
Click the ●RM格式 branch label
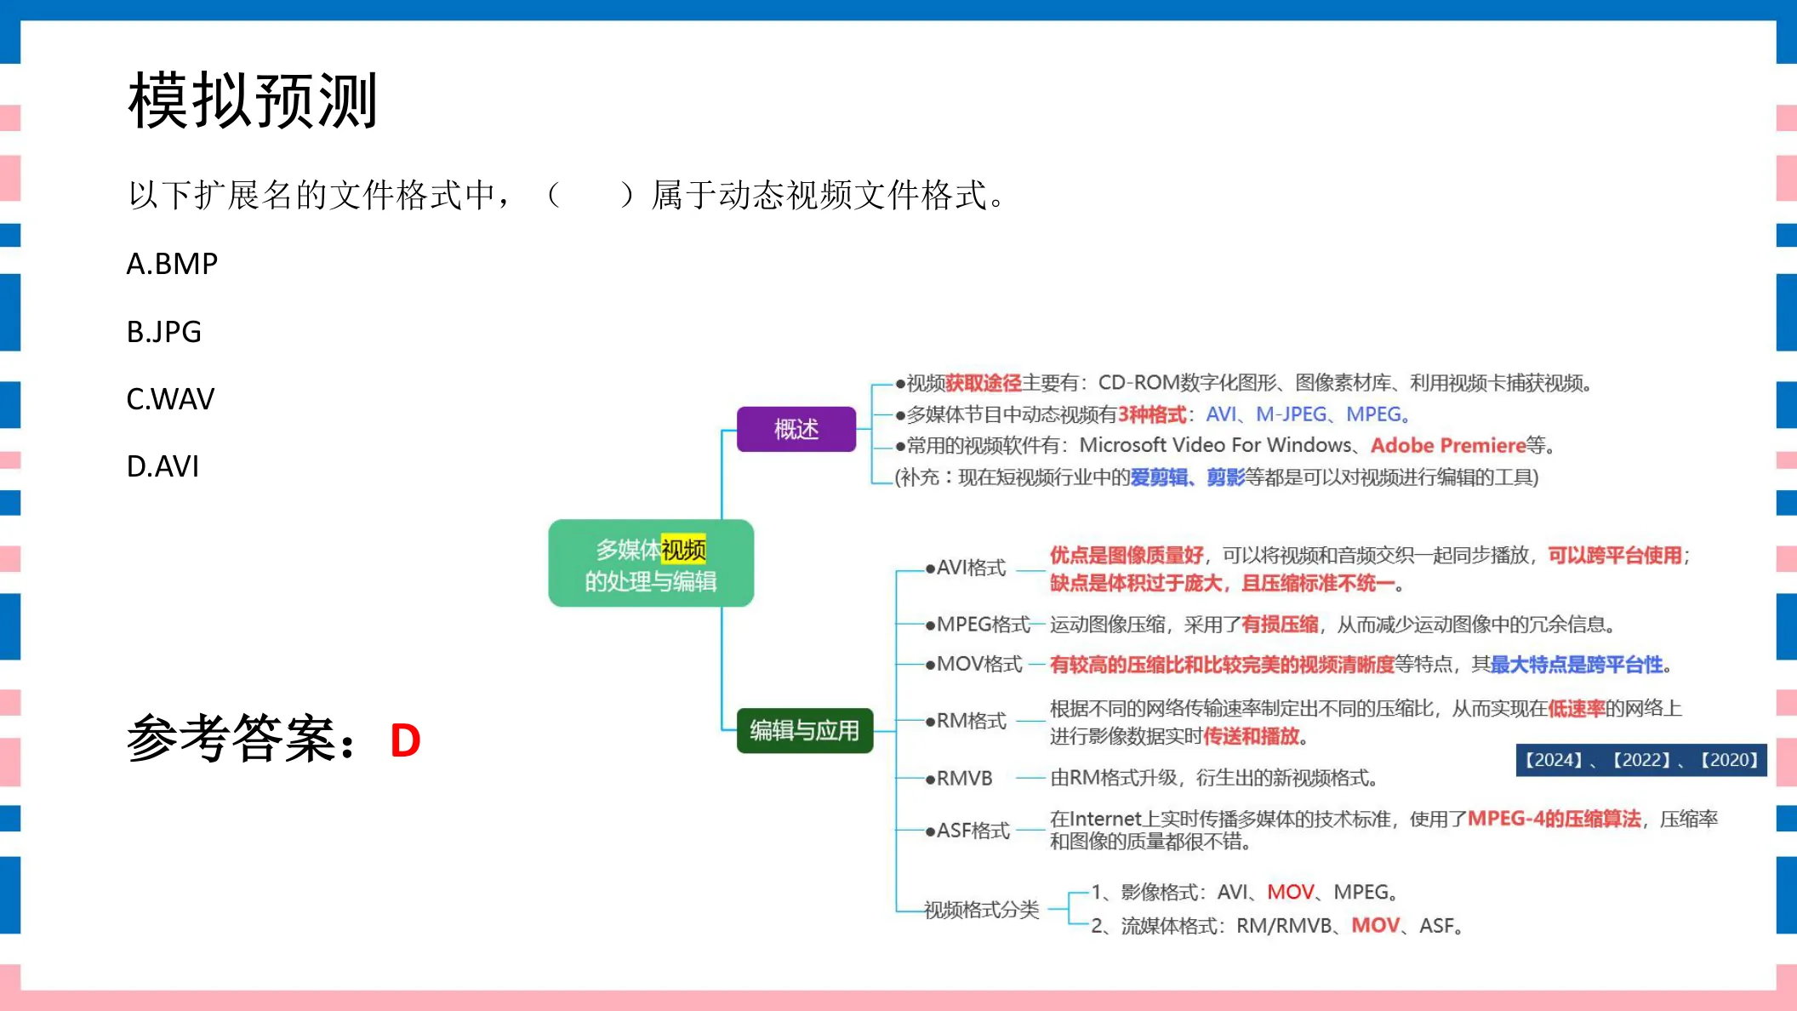click(x=966, y=721)
